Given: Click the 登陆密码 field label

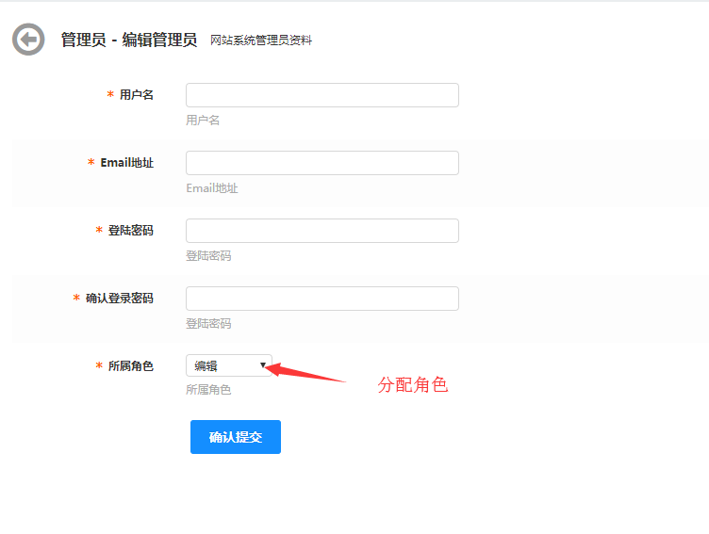Looking at the screenshot, I should pos(130,231).
